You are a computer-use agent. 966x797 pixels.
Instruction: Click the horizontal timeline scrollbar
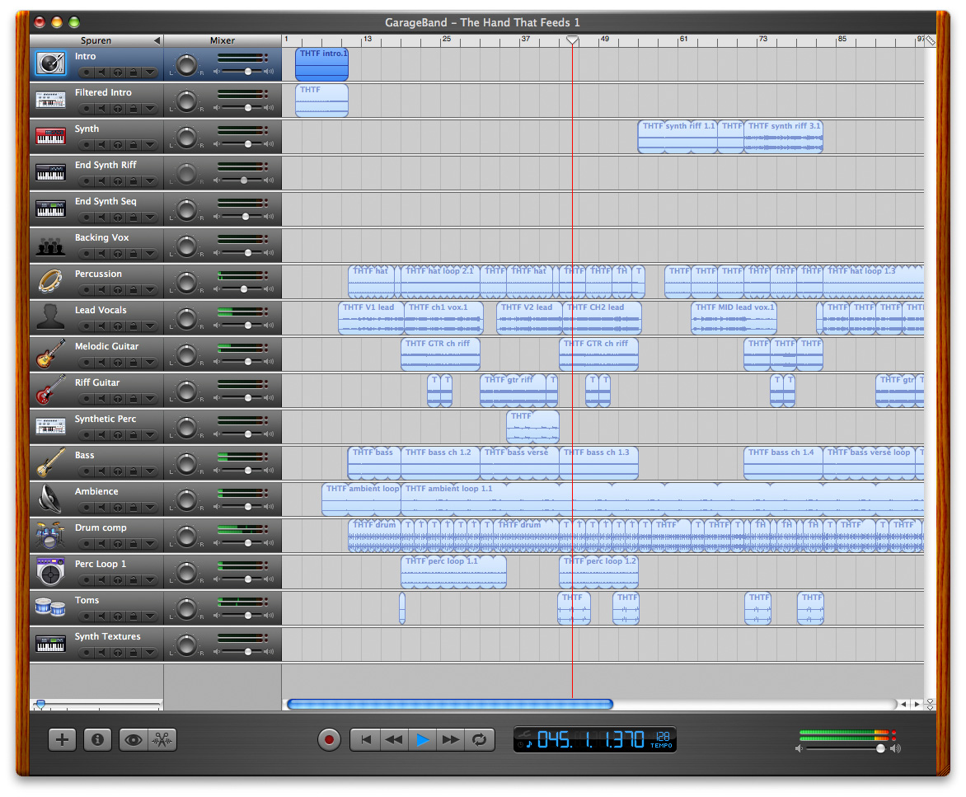(450, 704)
